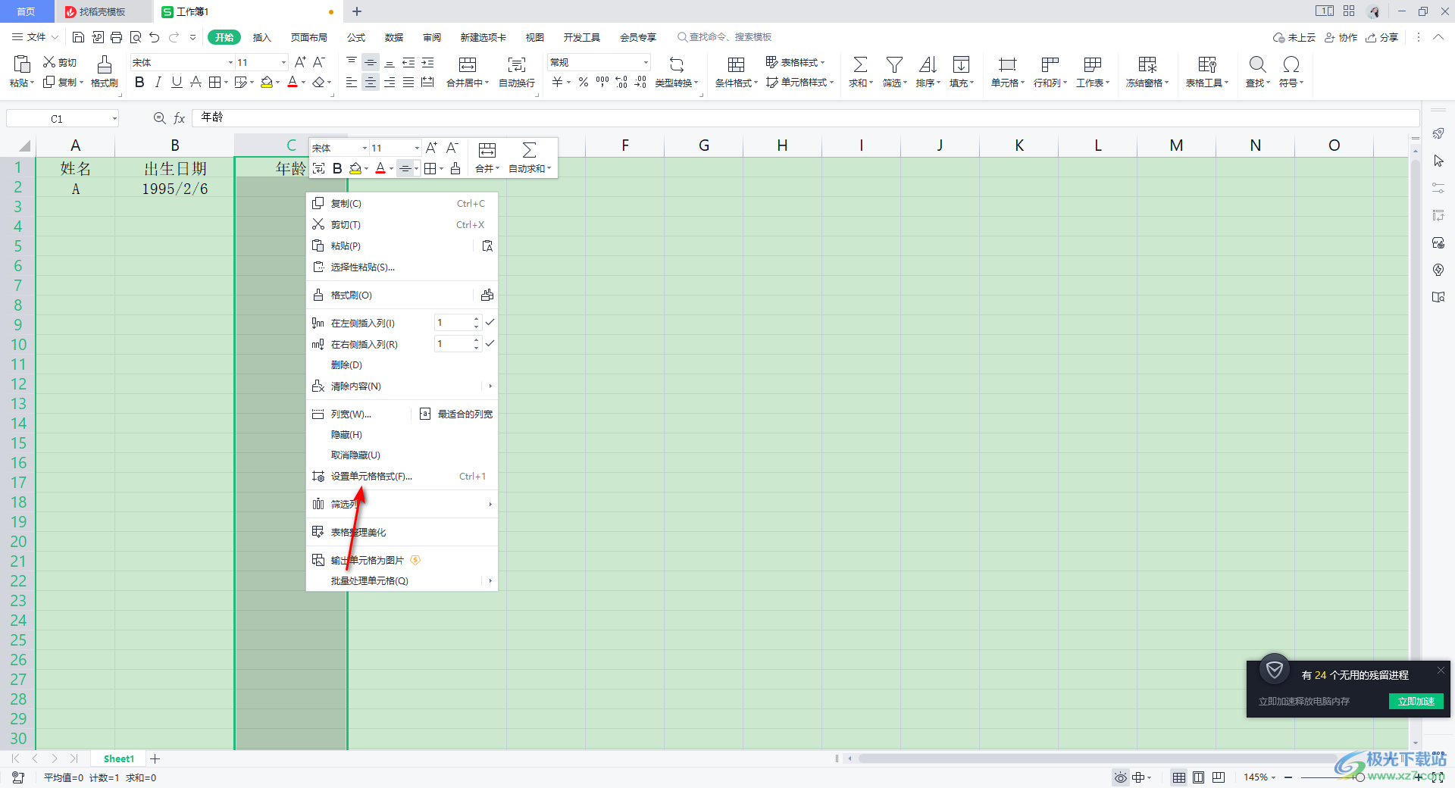Screen dimensions: 1455x788
Task: Click the Save icon in quick access bar
Action: 78,37
